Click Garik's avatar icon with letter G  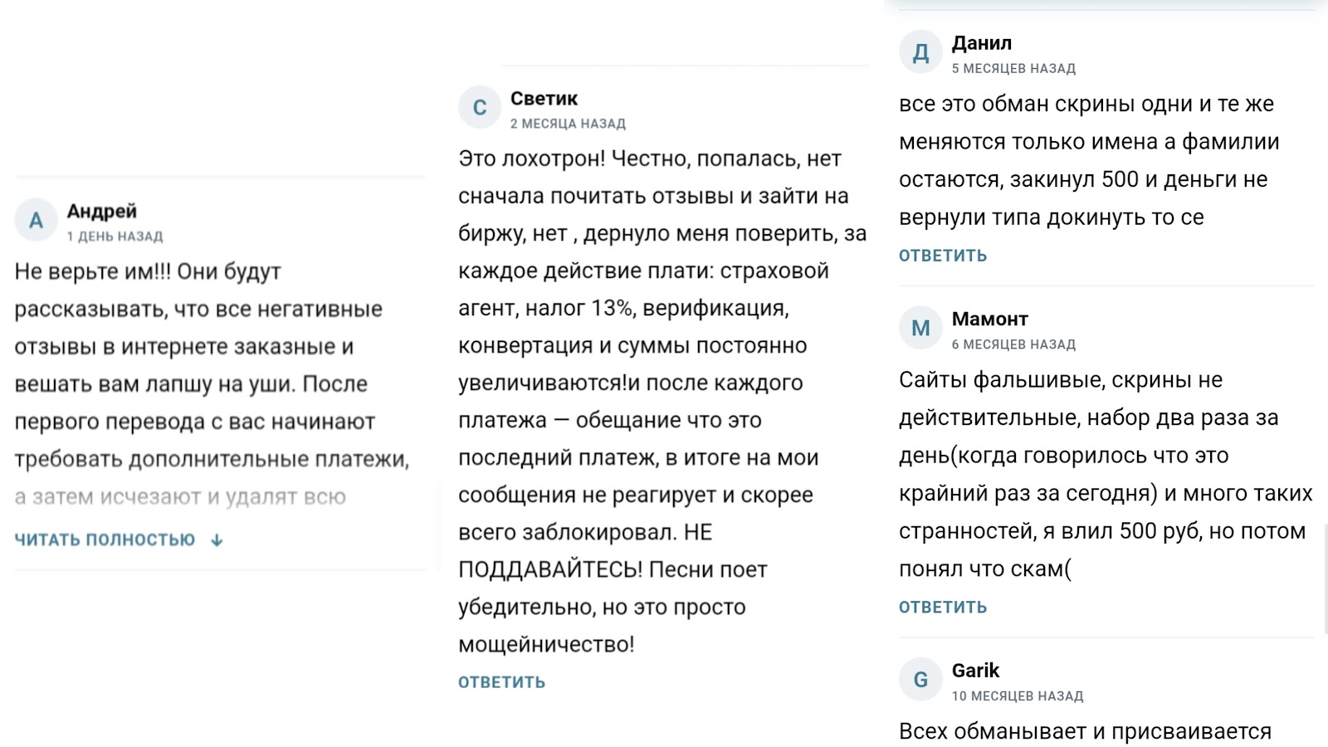pos(920,680)
